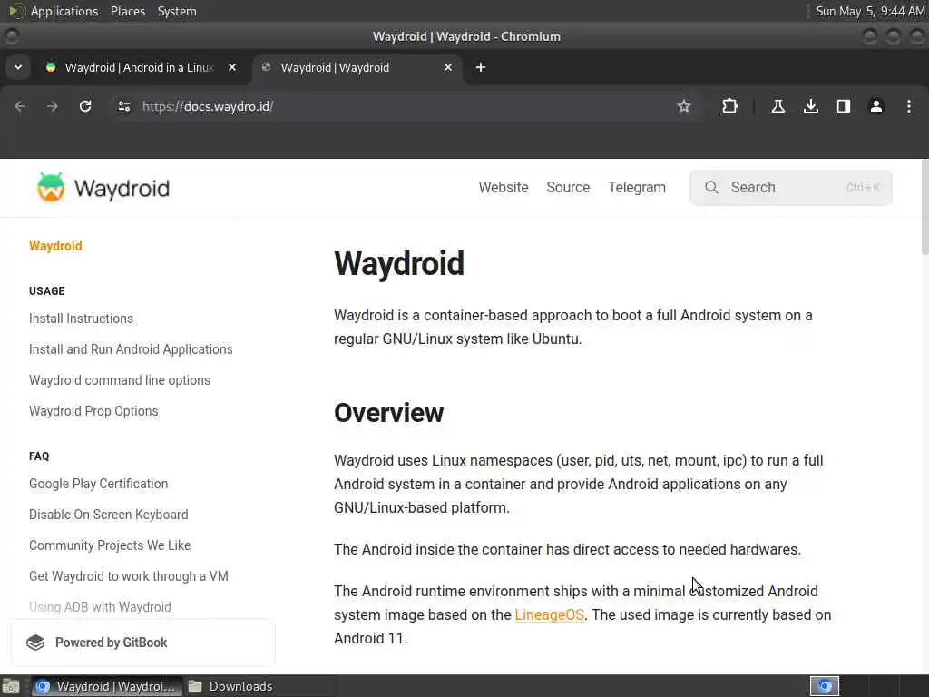Open the Source header link
This screenshot has height=697, width=929.
(x=568, y=187)
